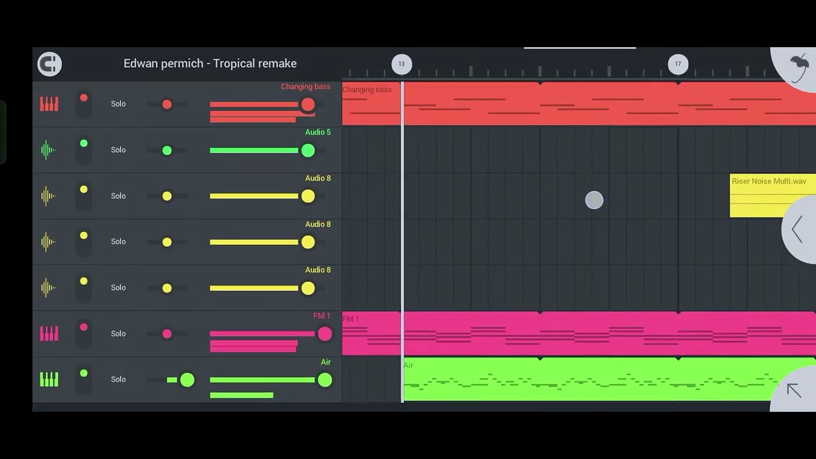Mute the Air track

tap(84, 379)
